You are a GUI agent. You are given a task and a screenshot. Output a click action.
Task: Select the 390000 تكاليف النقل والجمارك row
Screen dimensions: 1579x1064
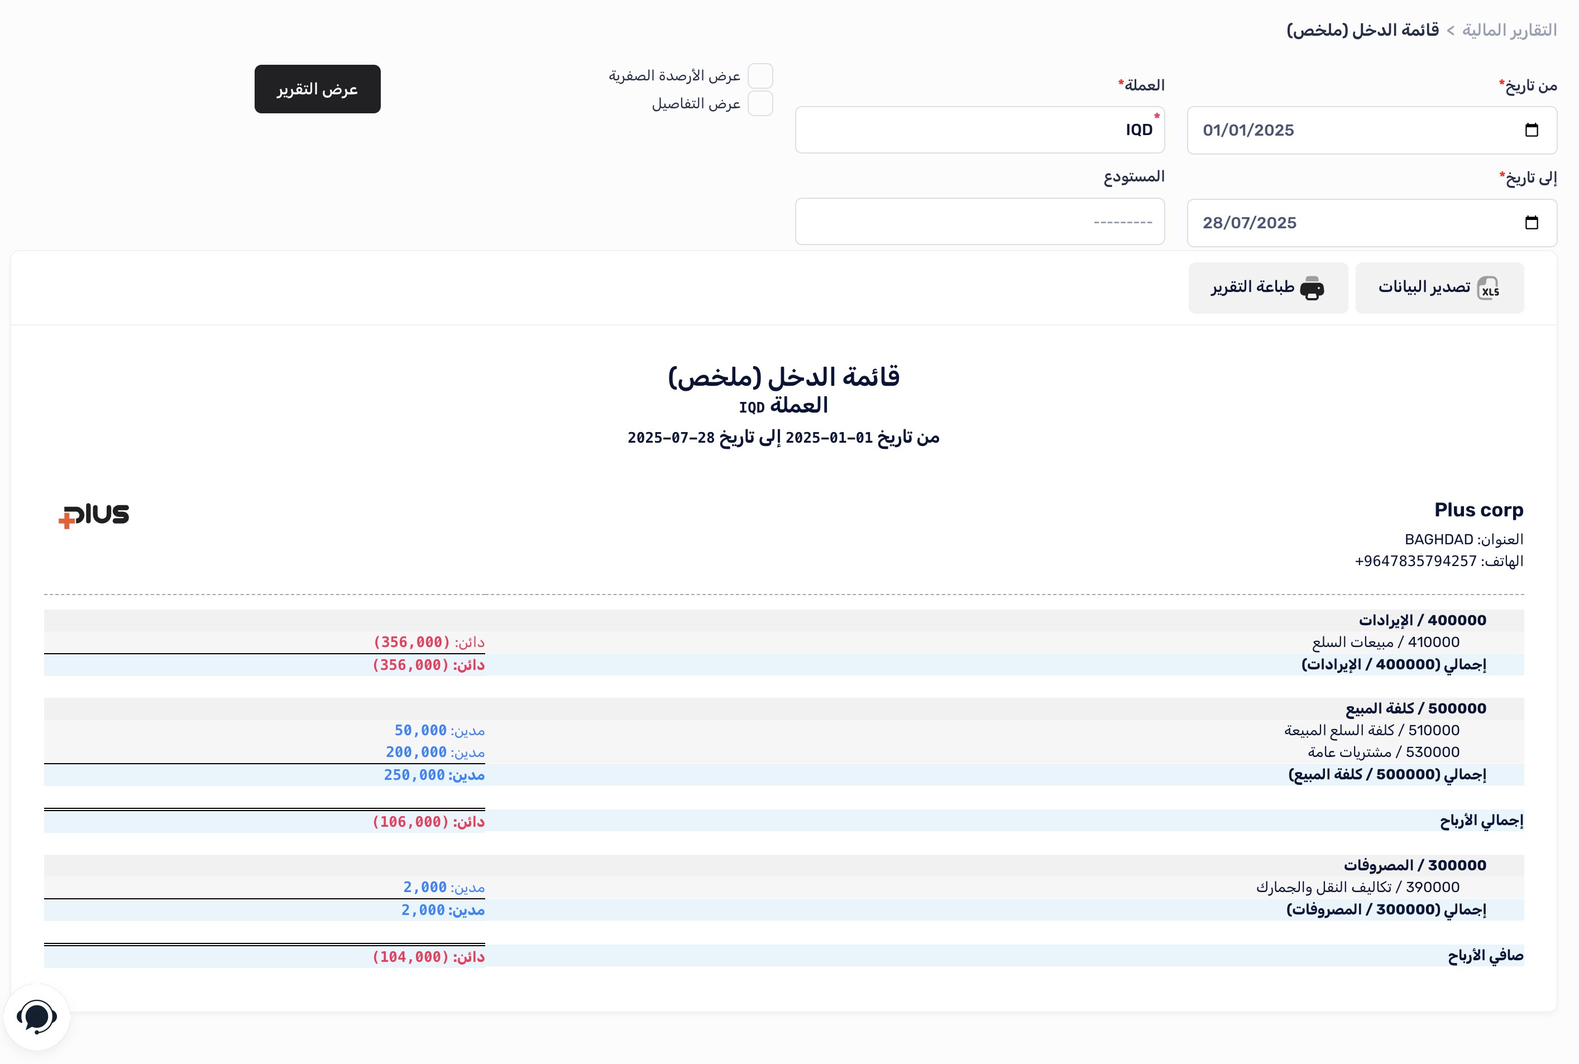(1357, 887)
